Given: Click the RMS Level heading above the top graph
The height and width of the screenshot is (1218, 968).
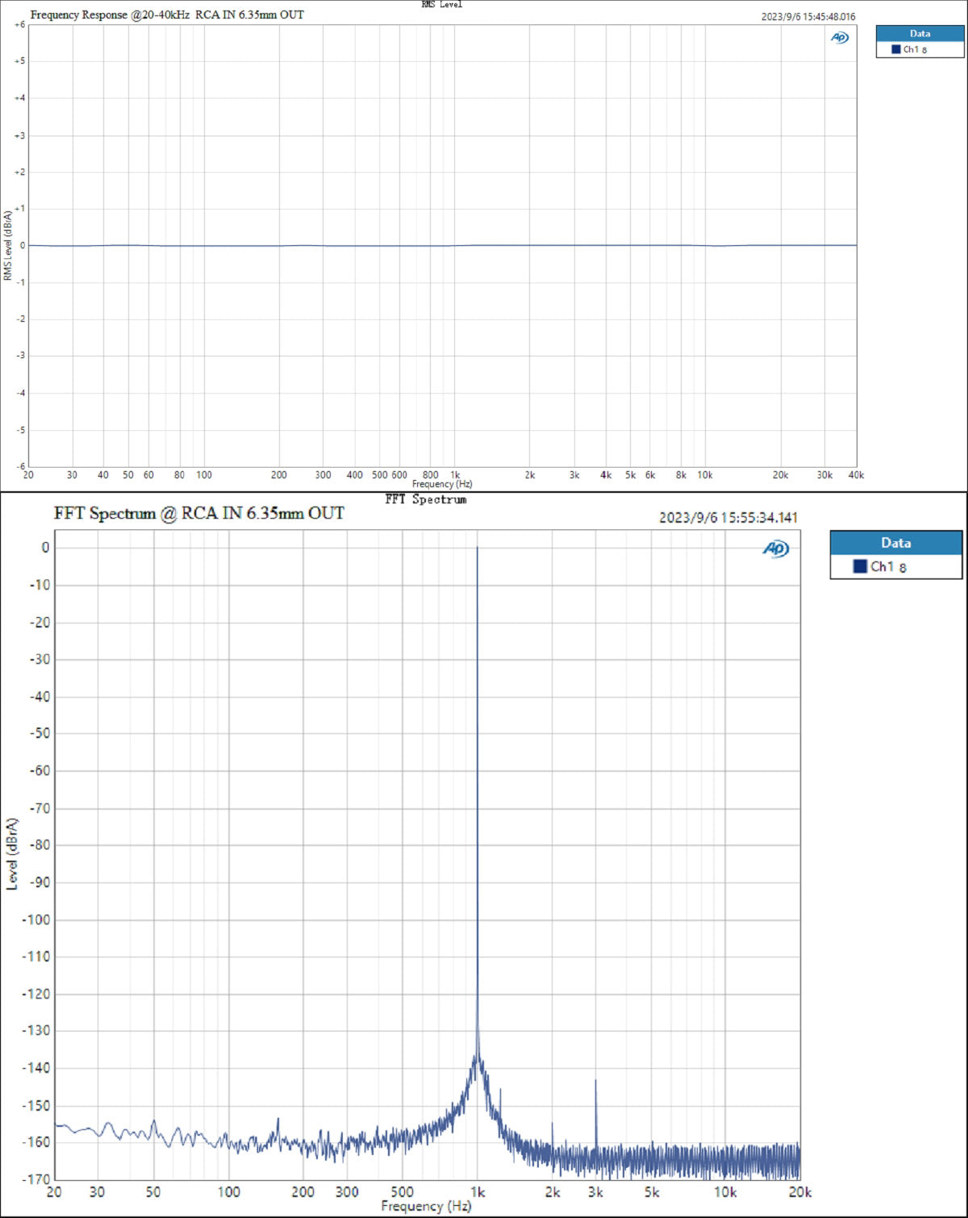Looking at the screenshot, I should point(441,5).
